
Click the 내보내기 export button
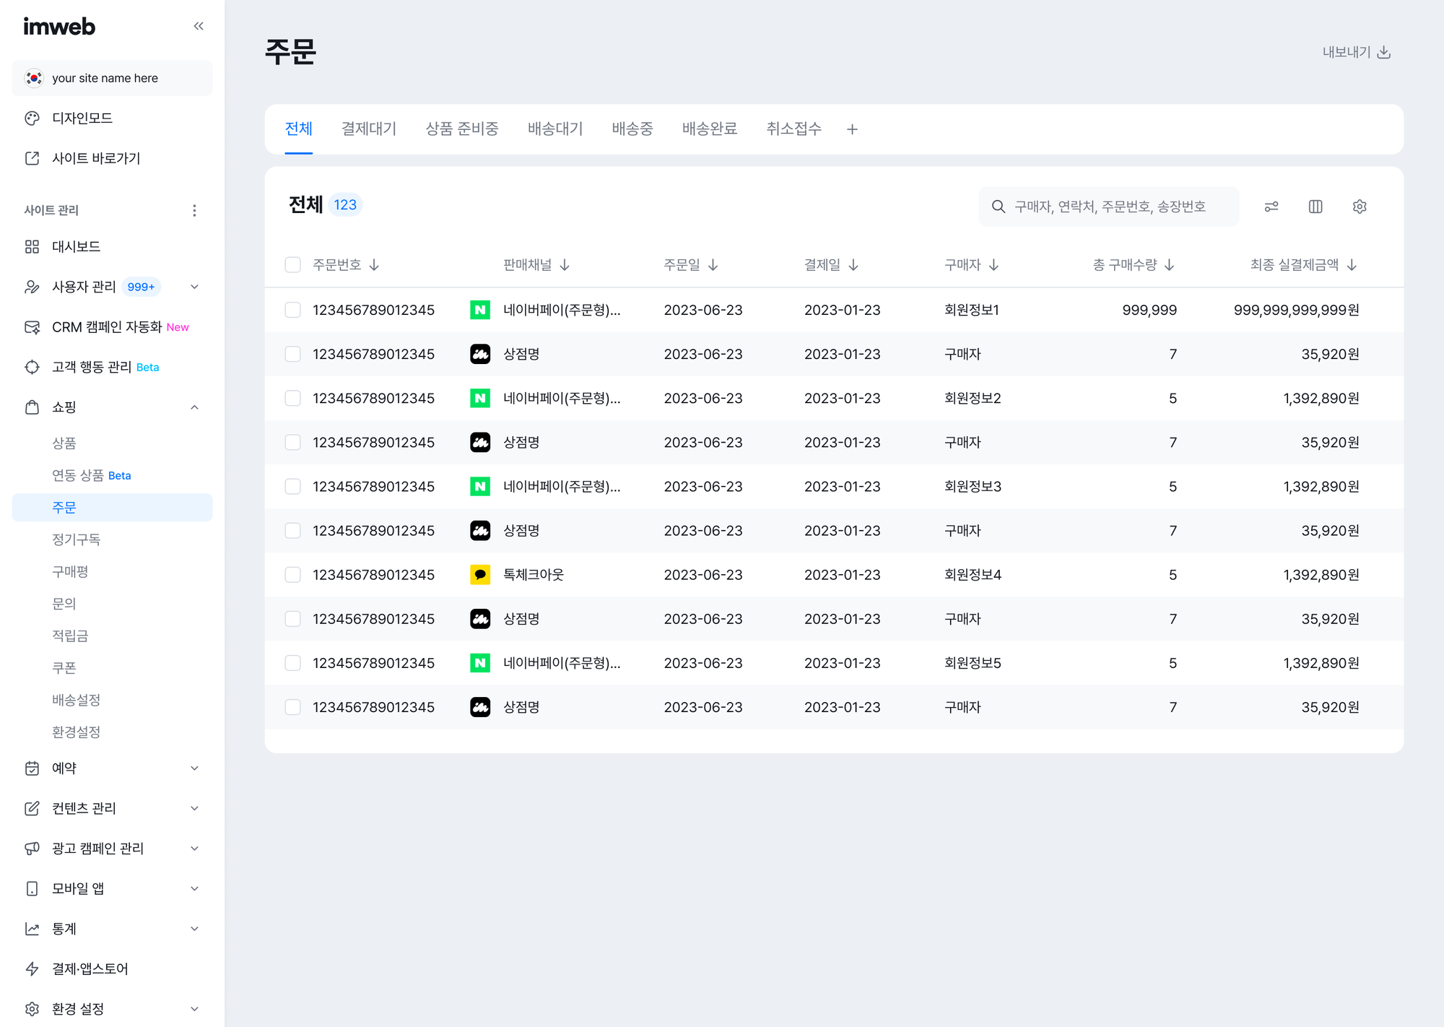[x=1356, y=53]
